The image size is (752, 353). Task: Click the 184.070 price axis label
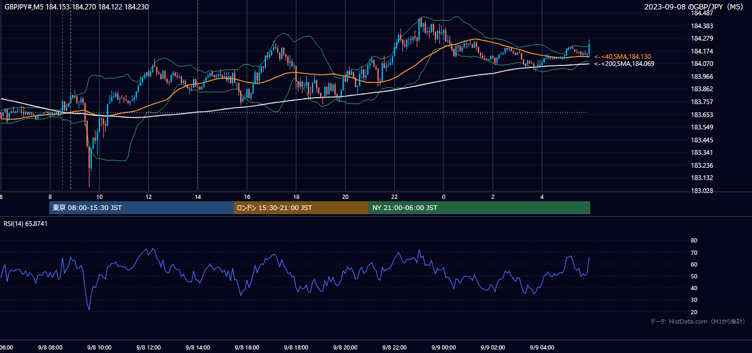702,64
